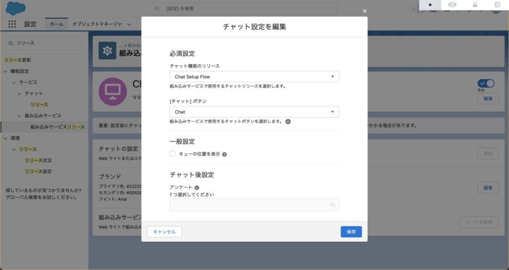Click the purple monitor icon for the chat deployment
The width and height of the screenshot is (509, 270).
(x=113, y=91)
